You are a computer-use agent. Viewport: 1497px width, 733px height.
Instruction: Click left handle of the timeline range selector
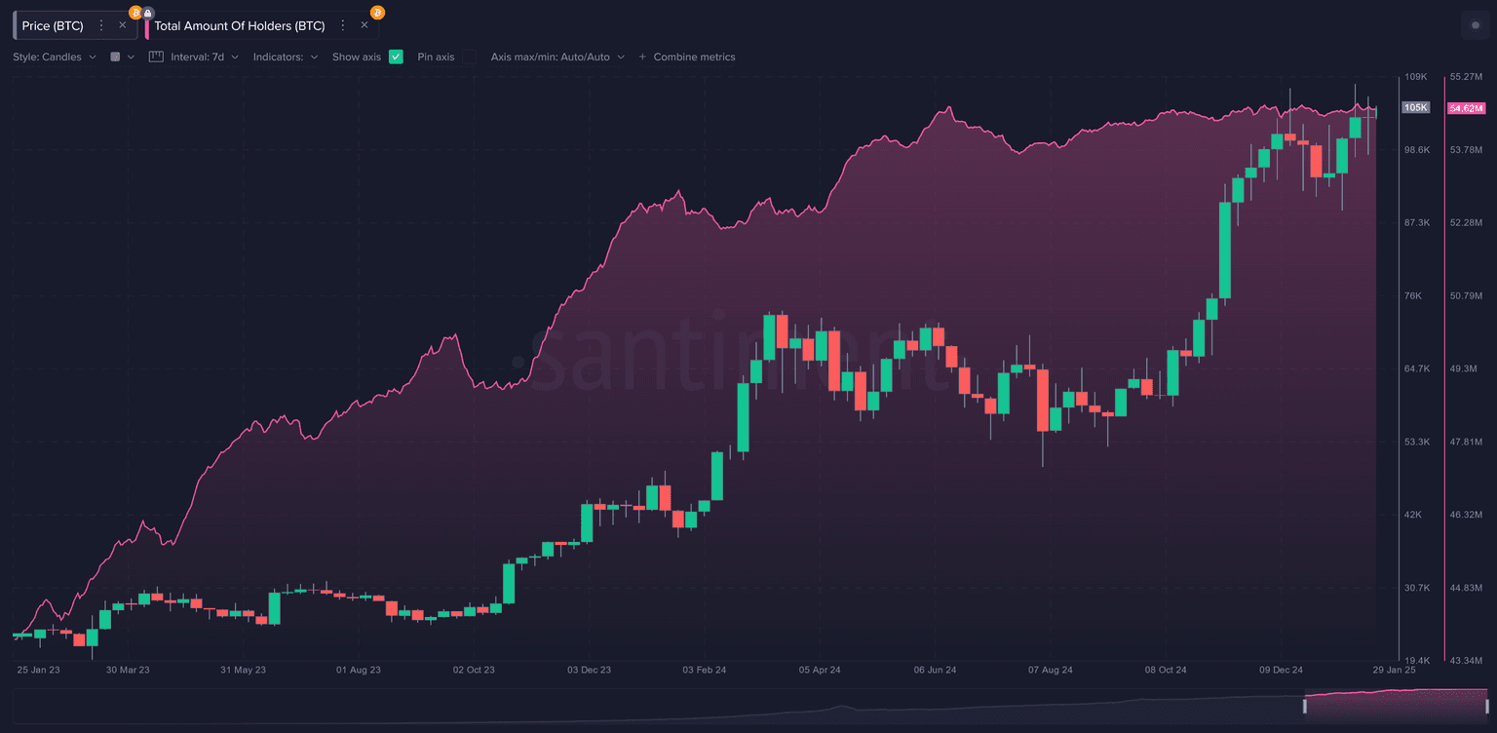[x=1305, y=706]
